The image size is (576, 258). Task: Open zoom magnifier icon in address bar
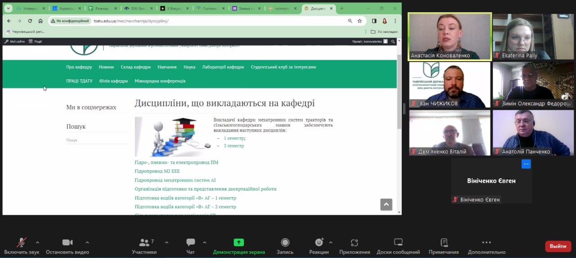[350, 21]
